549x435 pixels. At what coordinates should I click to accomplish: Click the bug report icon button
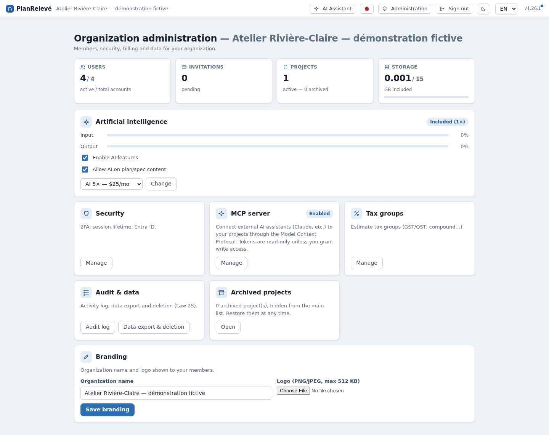(367, 9)
